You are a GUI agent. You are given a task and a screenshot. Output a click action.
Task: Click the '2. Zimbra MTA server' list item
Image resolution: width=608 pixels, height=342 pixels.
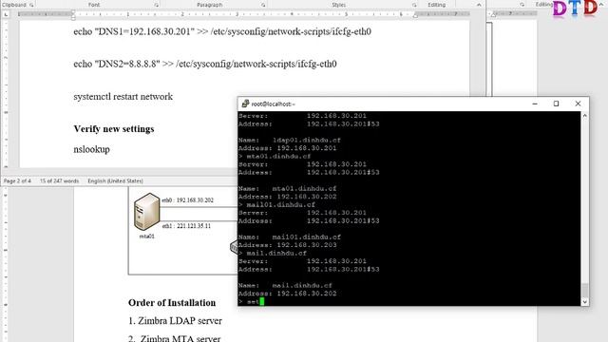coord(174,338)
